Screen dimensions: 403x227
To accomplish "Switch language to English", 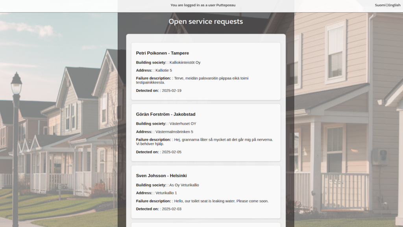I will click(x=394, y=5).
